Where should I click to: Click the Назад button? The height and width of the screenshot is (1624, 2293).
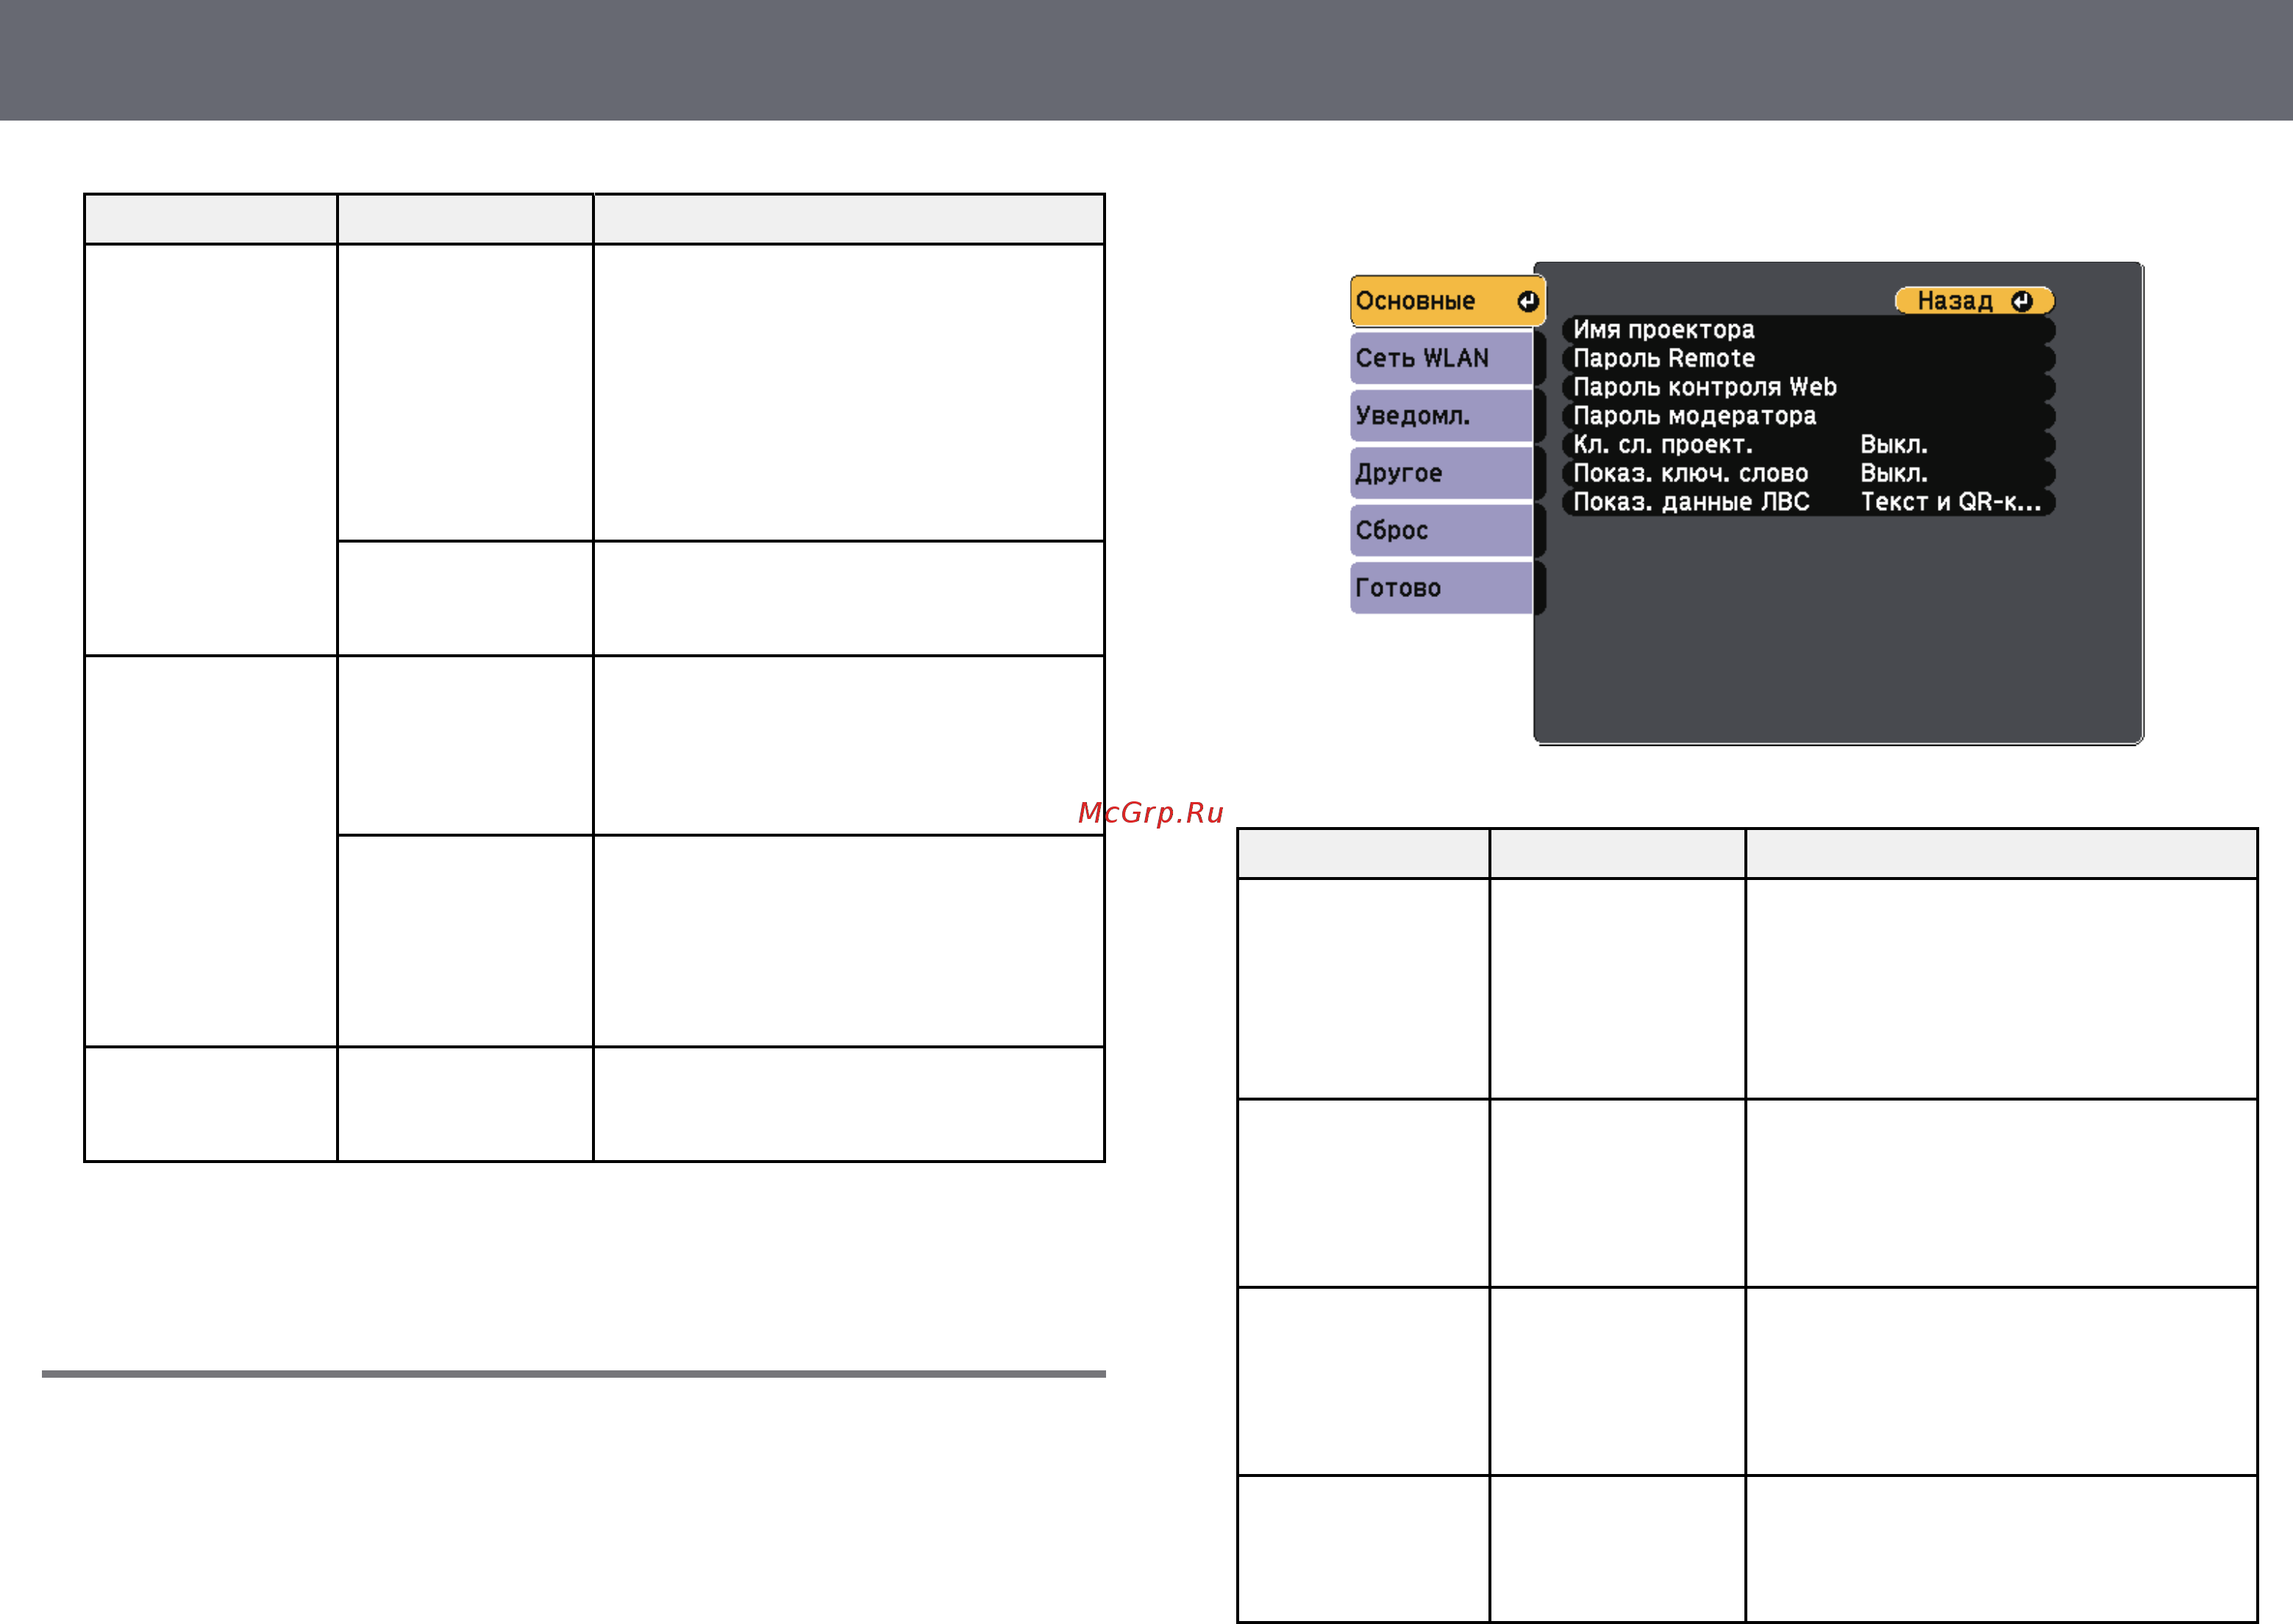pos(1974,301)
